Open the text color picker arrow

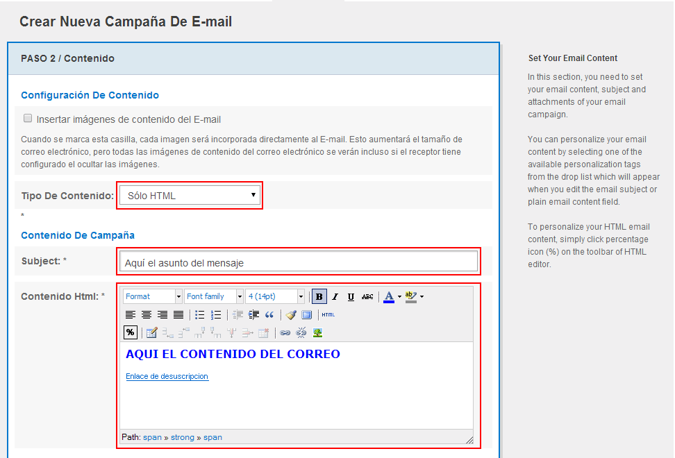point(399,297)
